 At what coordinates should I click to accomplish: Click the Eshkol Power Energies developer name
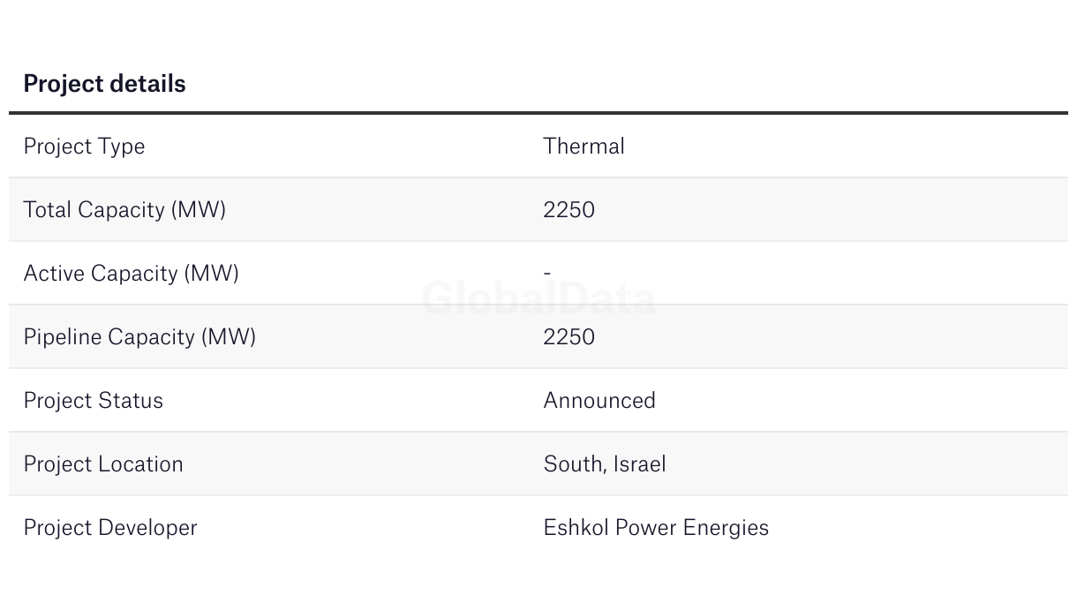(656, 528)
